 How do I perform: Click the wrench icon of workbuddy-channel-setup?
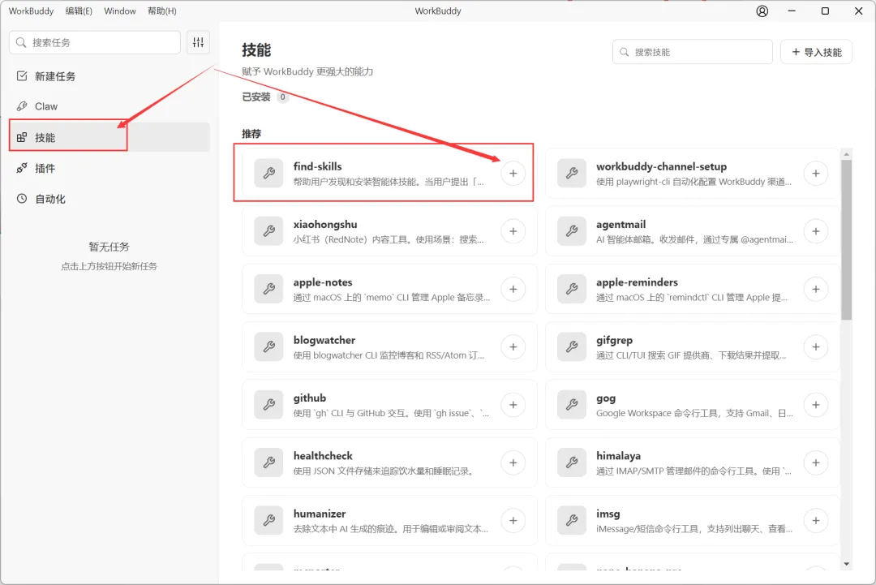tap(572, 173)
